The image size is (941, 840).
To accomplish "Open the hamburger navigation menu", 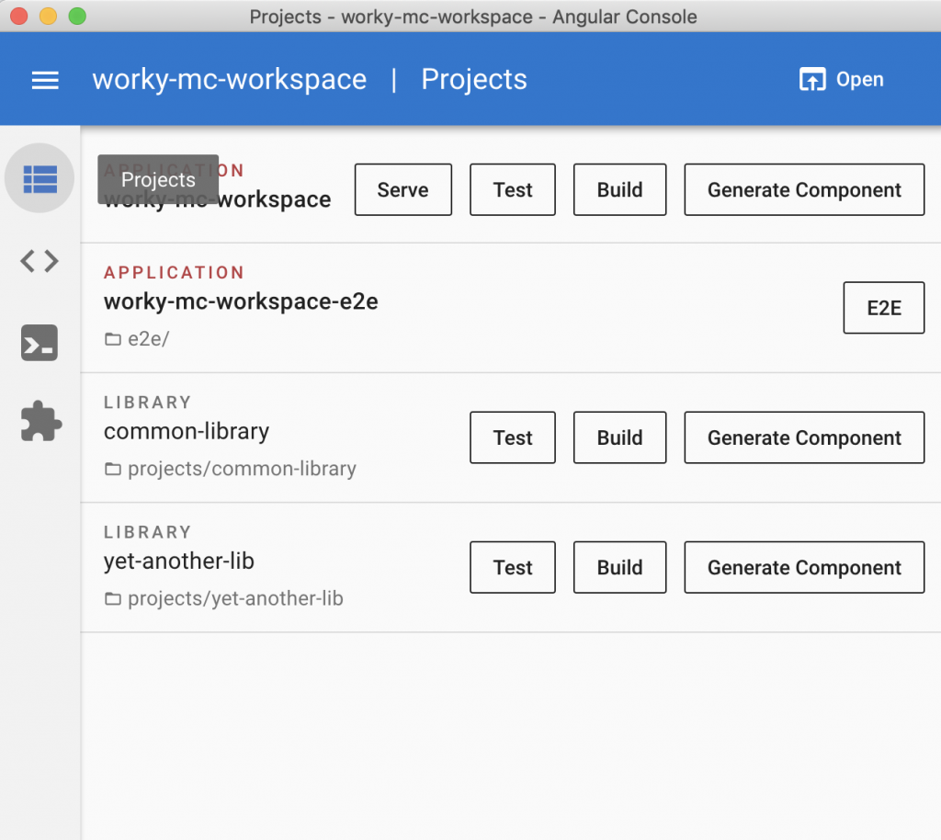I will [x=45, y=80].
